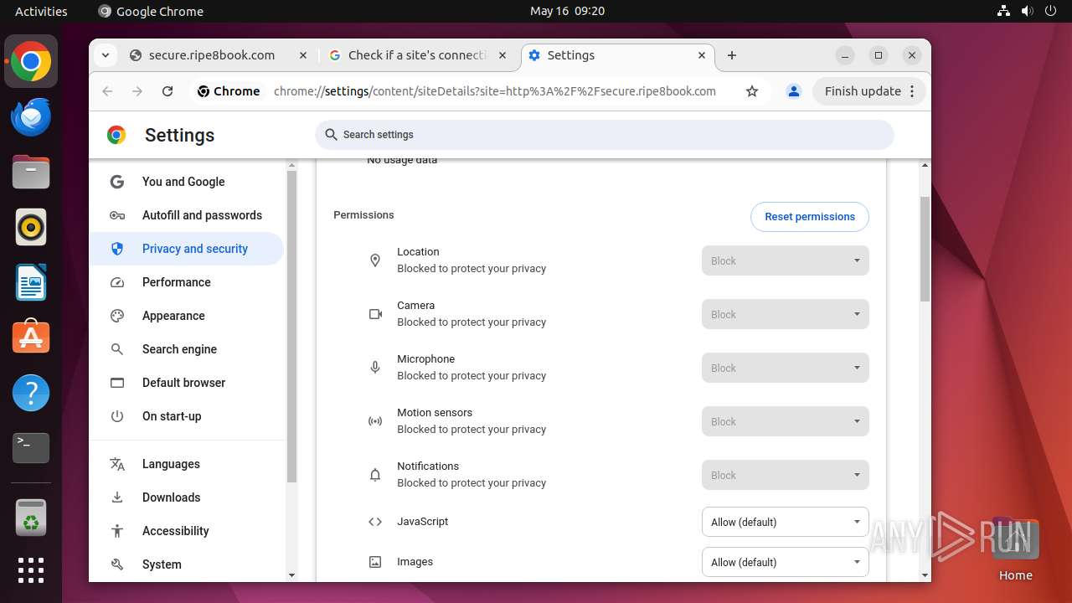Select the Settings tab
This screenshot has width=1072, height=603.
(618, 55)
